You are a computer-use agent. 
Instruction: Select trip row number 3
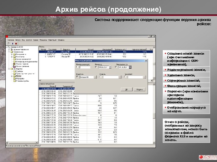coord(96,57)
